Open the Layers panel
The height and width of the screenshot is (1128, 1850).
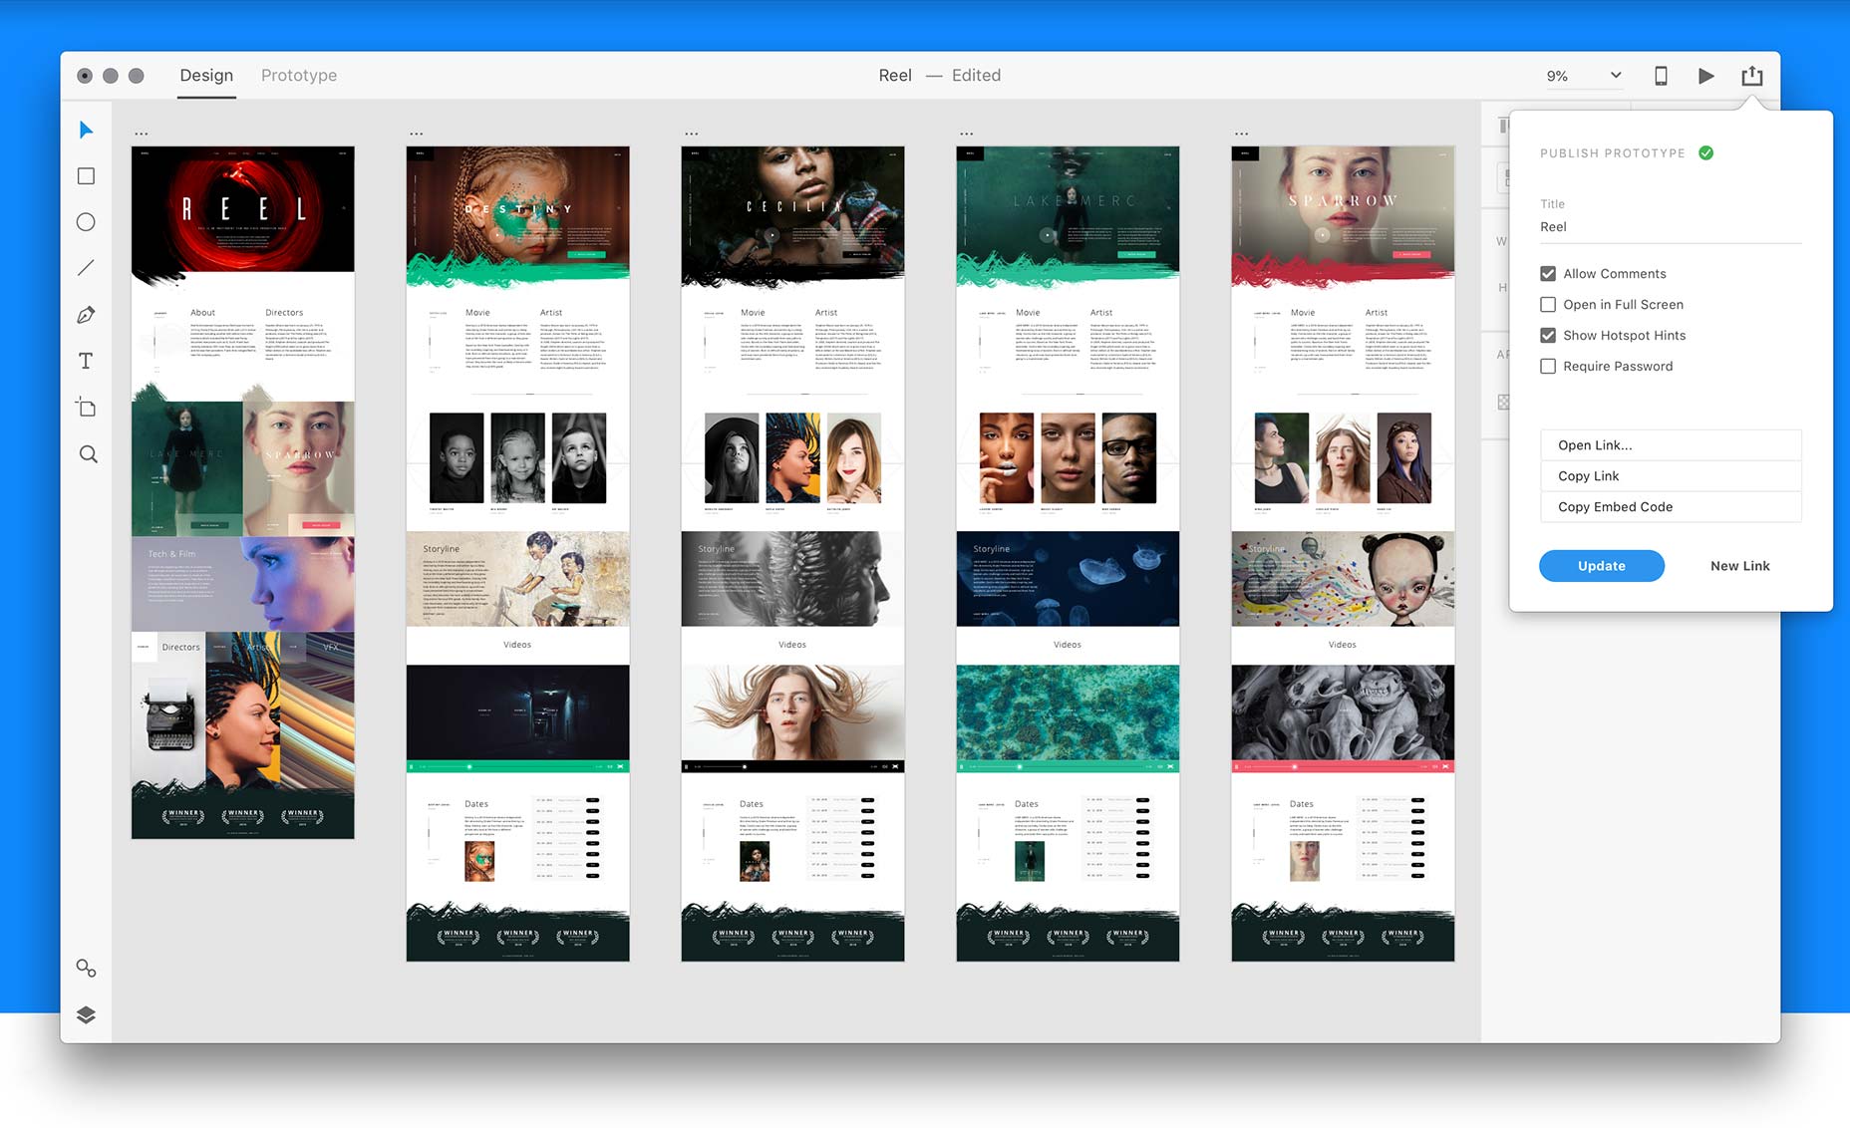86,1014
